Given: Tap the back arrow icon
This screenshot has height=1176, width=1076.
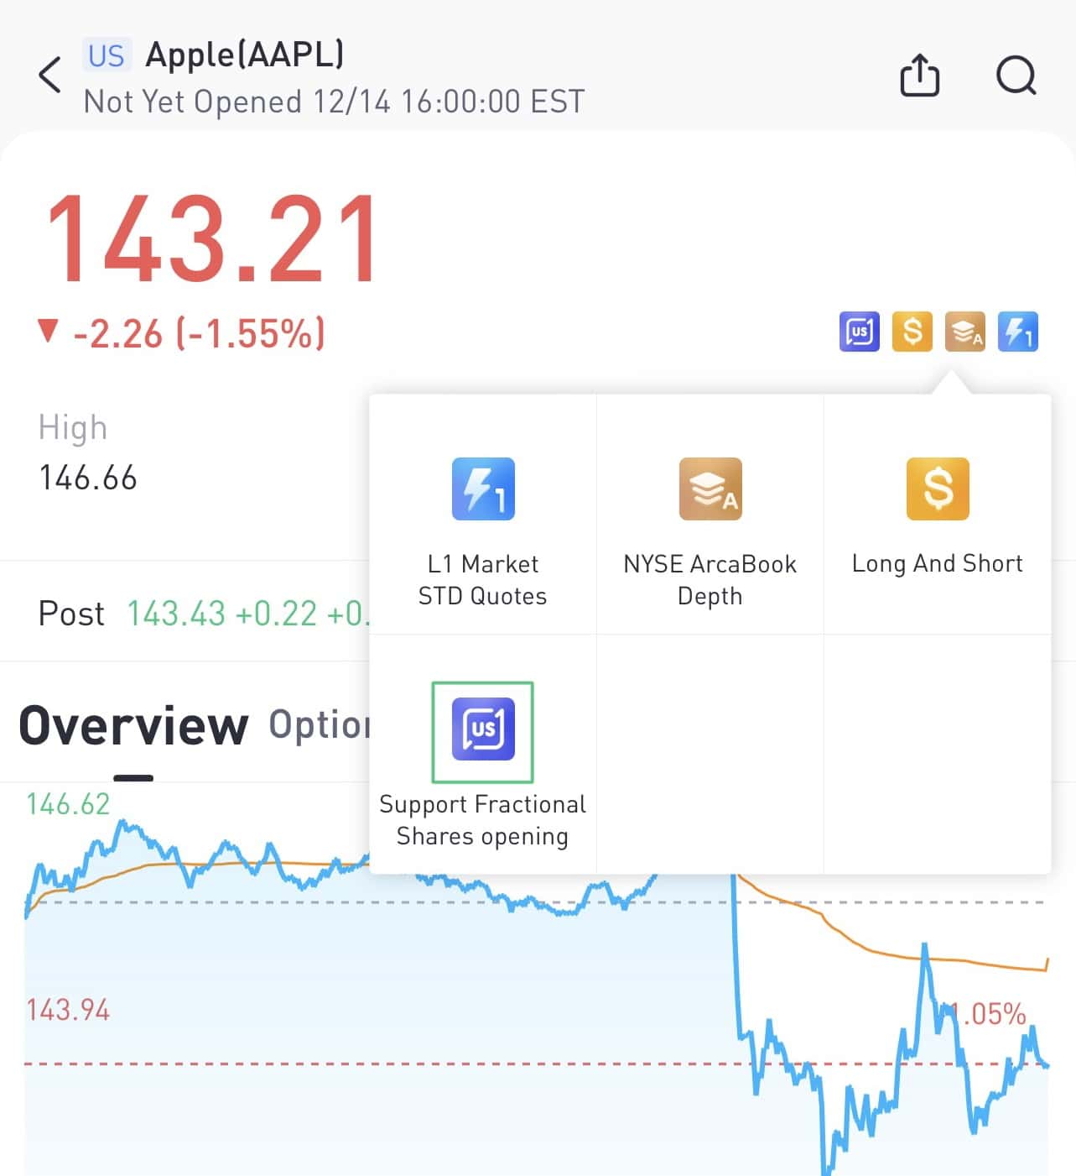Looking at the screenshot, I should coord(50,76).
